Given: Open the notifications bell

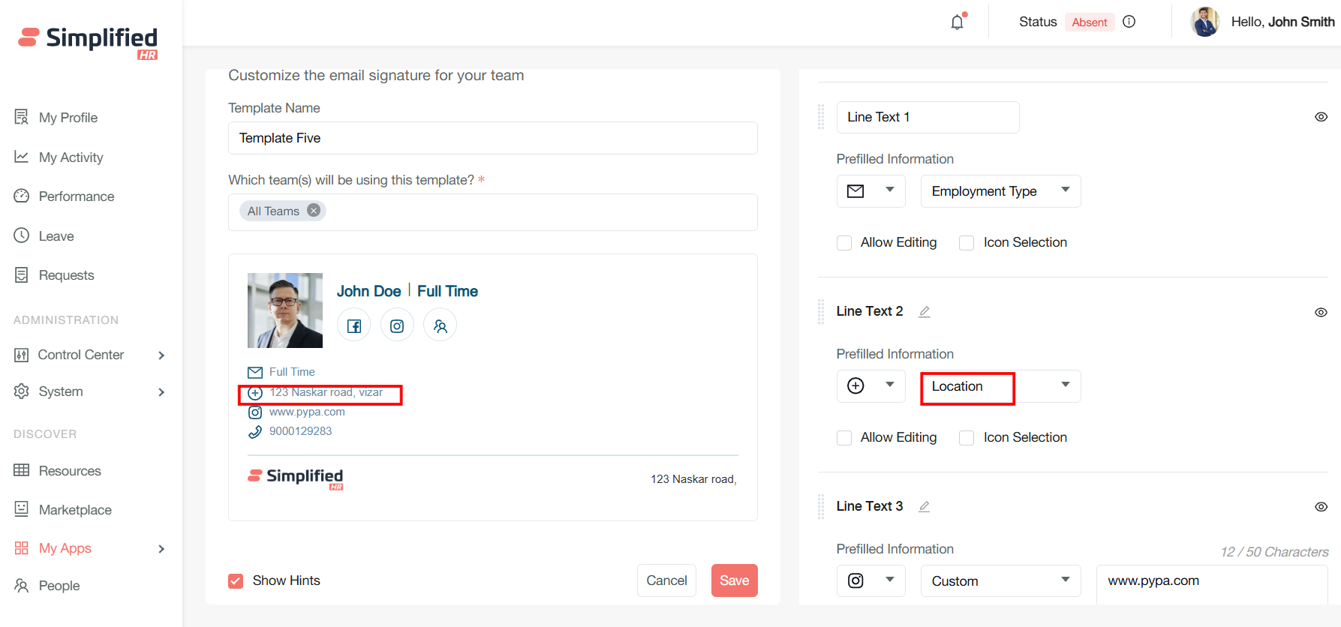Looking at the screenshot, I should coord(957,22).
